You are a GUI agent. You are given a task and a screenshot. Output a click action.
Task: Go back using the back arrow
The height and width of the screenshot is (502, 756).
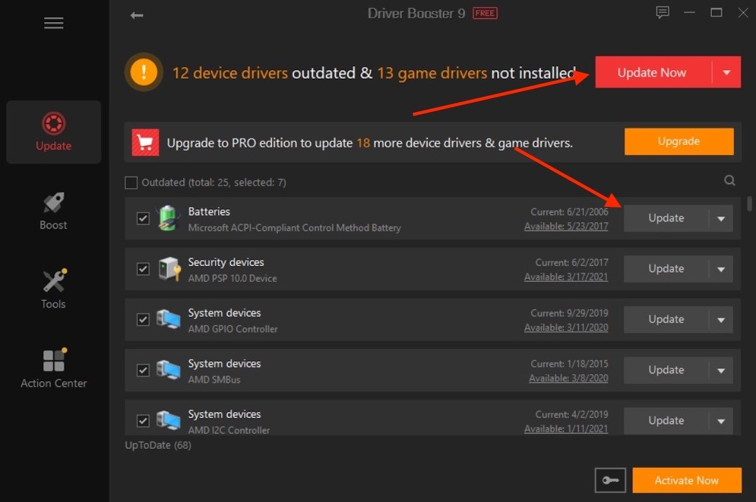(x=137, y=15)
